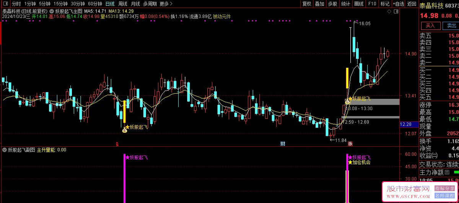Click the gray 12.59 - 12.69 gap zone
This screenshot has width=459, height=203.
coord(371,117)
